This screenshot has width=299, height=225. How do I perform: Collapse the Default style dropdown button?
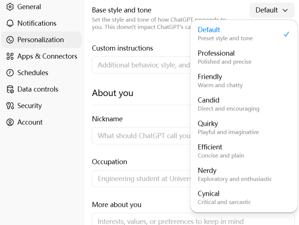coord(272,10)
